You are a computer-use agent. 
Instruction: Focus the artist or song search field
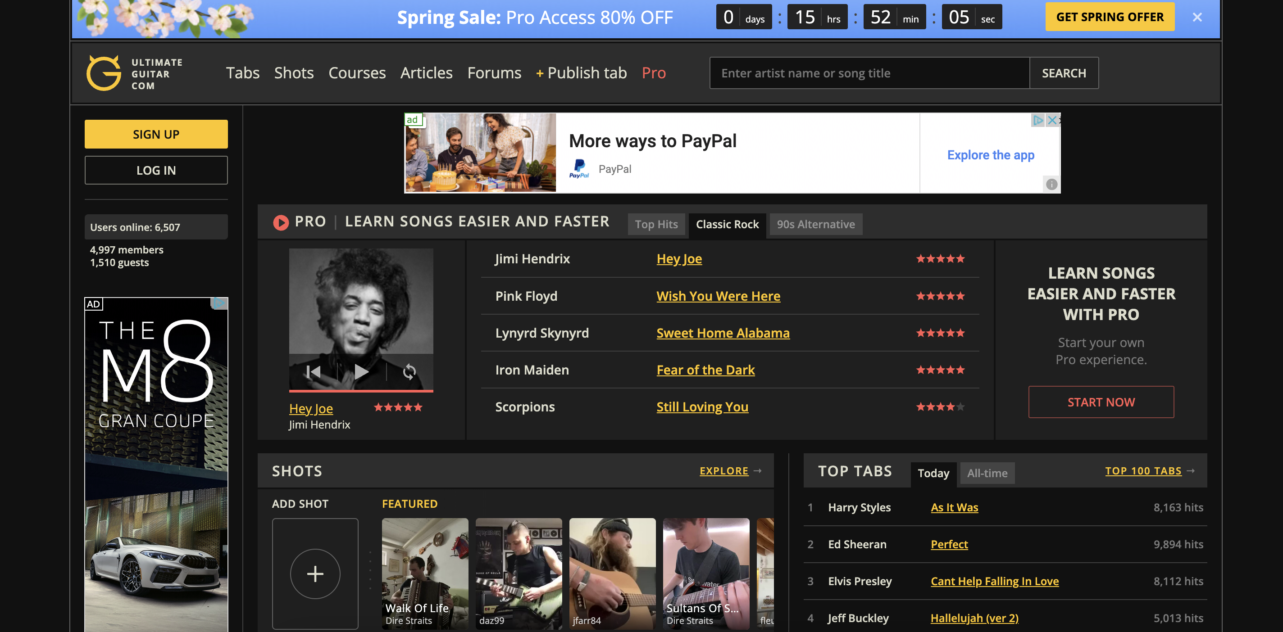click(x=869, y=73)
